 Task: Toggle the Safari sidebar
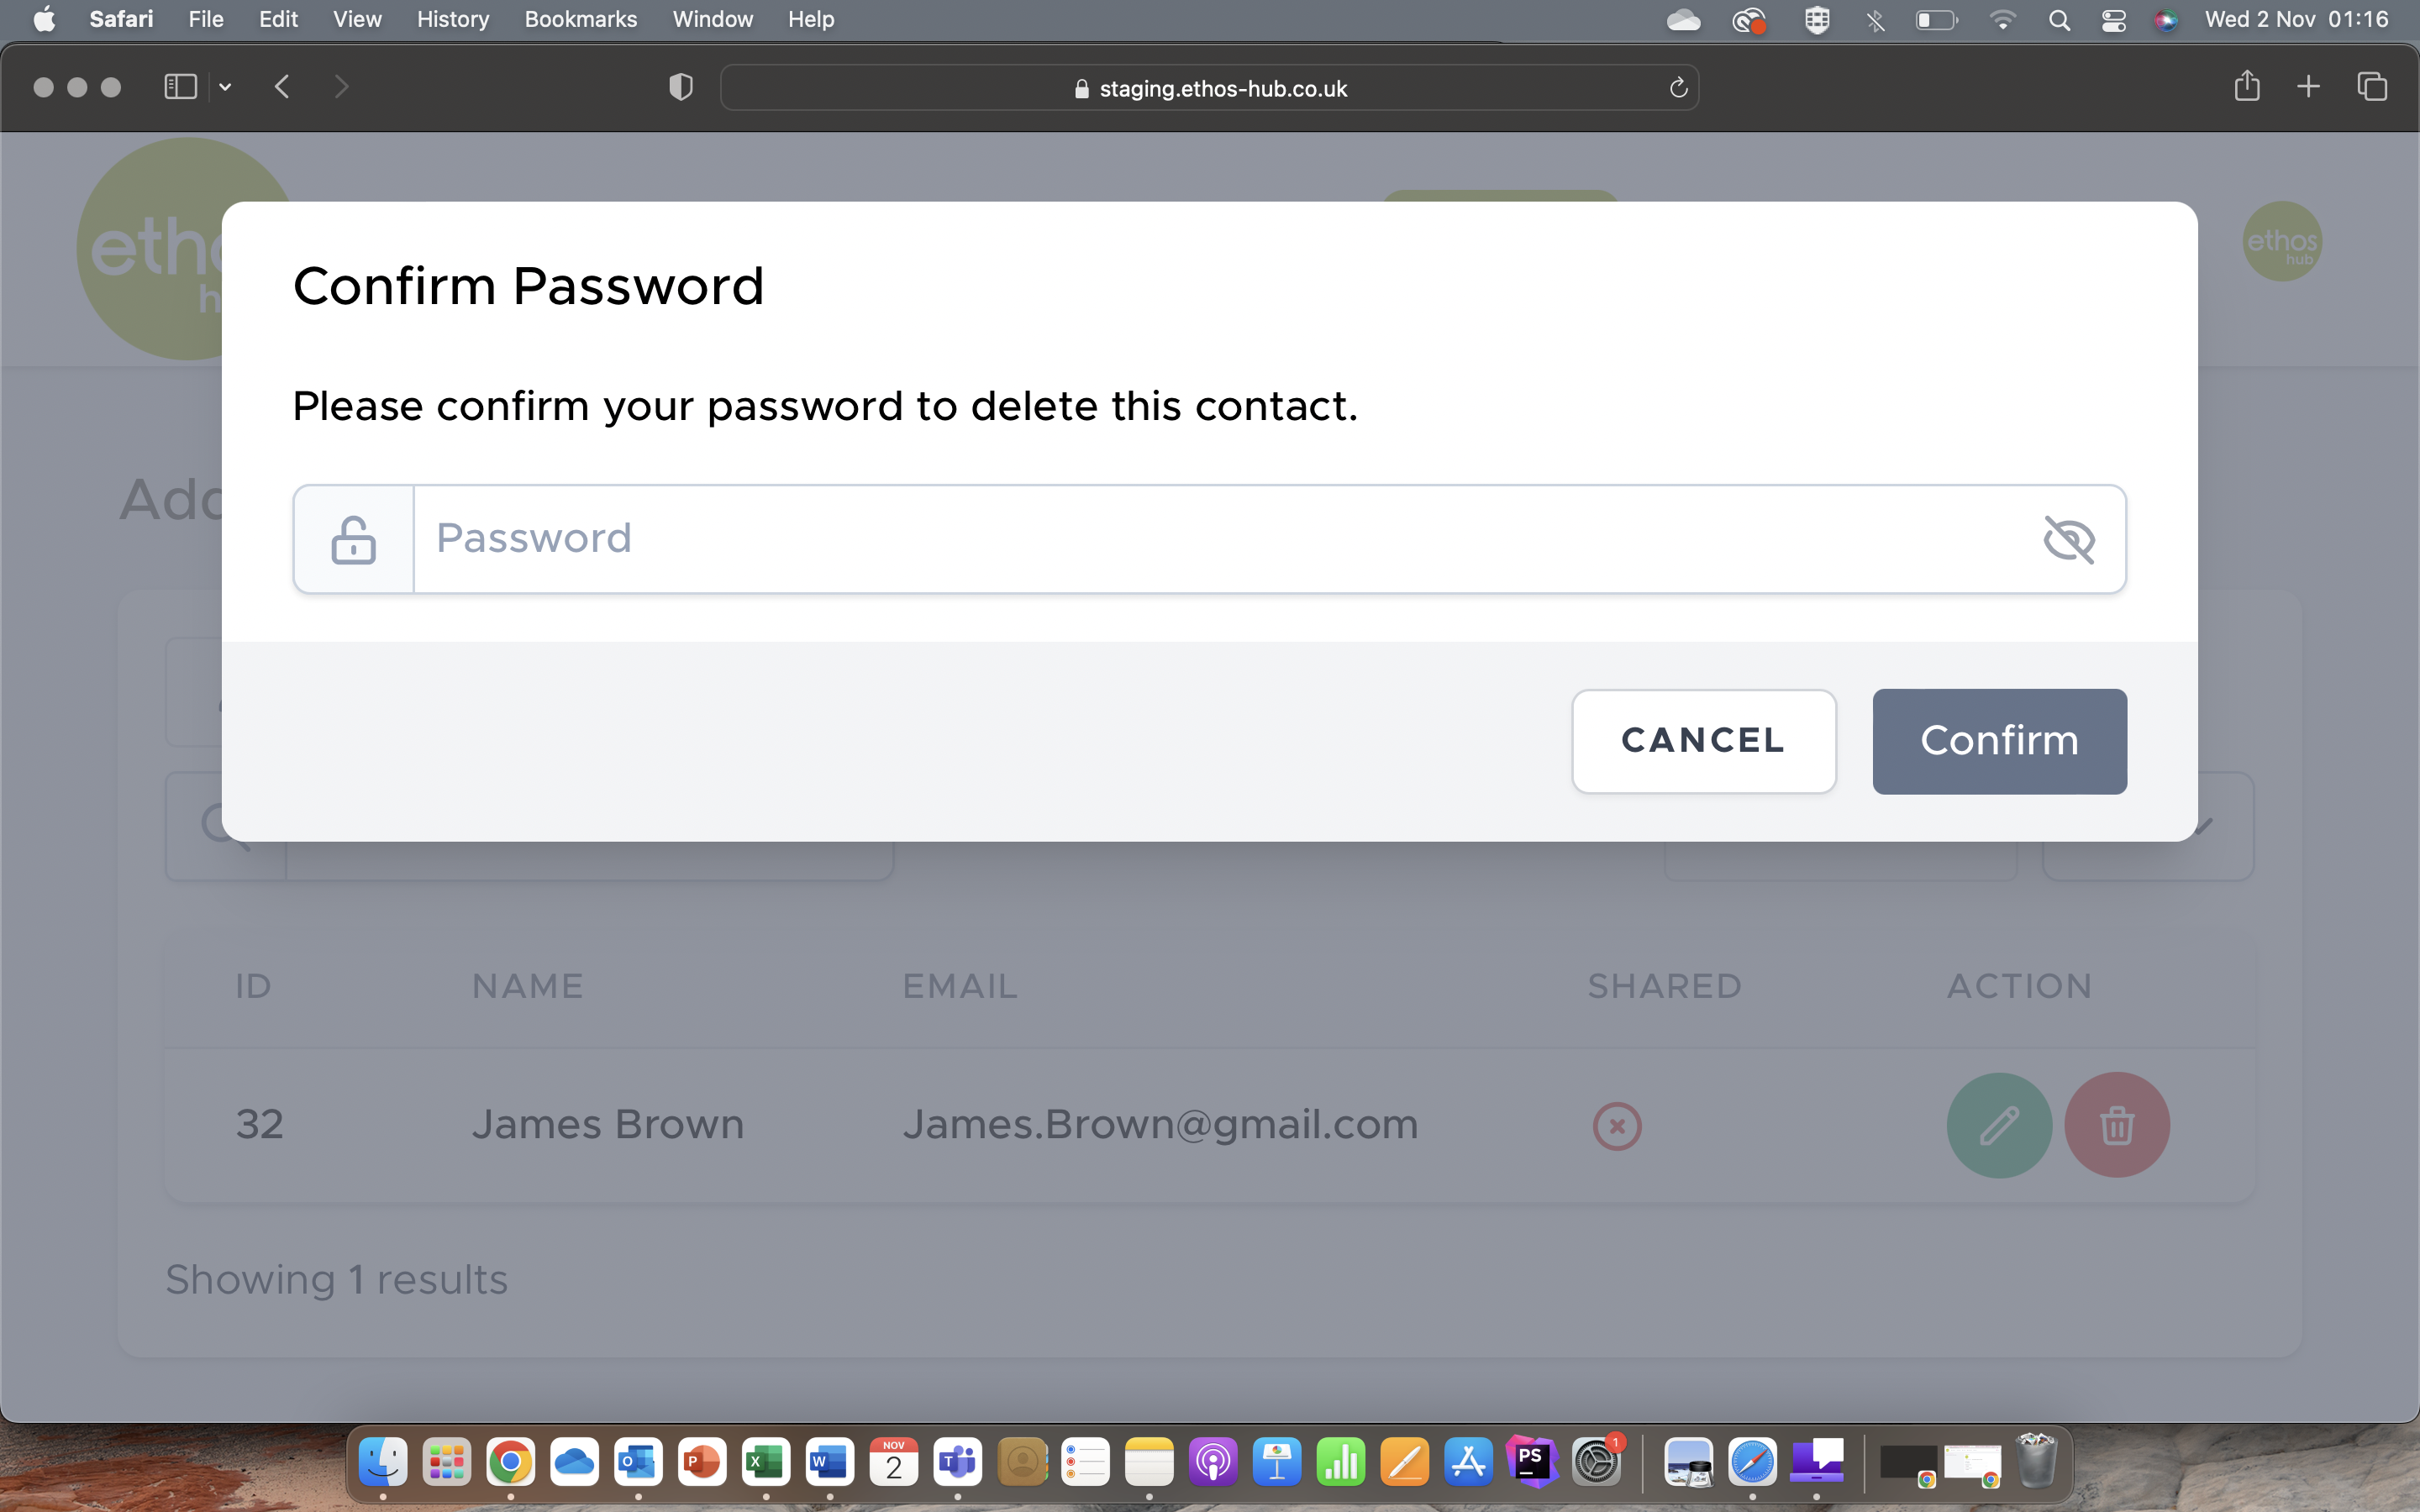[x=180, y=87]
